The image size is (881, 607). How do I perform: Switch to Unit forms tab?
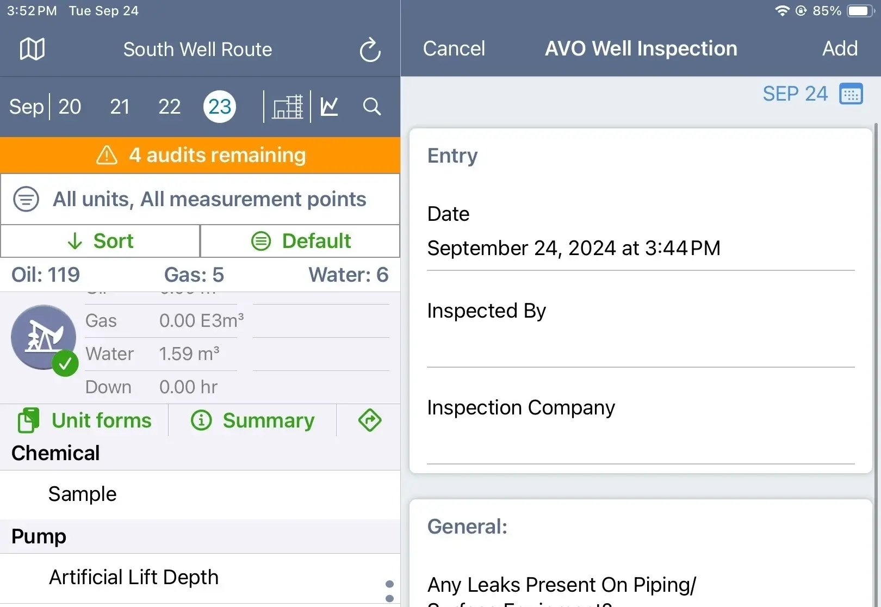pyautogui.click(x=85, y=420)
